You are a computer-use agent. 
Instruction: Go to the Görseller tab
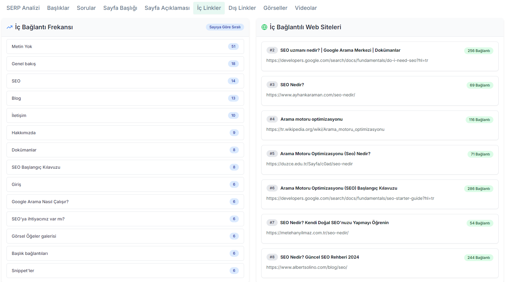click(x=275, y=8)
